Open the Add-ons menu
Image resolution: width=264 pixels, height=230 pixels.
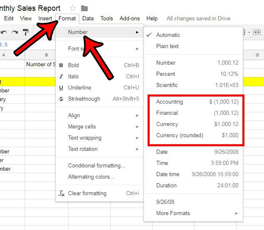click(x=130, y=18)
